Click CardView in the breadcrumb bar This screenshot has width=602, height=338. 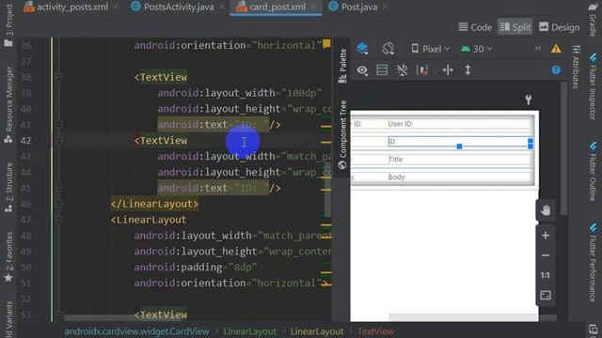click(x=136, y=331)
